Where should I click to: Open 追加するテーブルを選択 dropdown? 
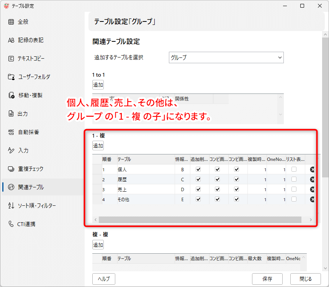click(x=226, y=57)
